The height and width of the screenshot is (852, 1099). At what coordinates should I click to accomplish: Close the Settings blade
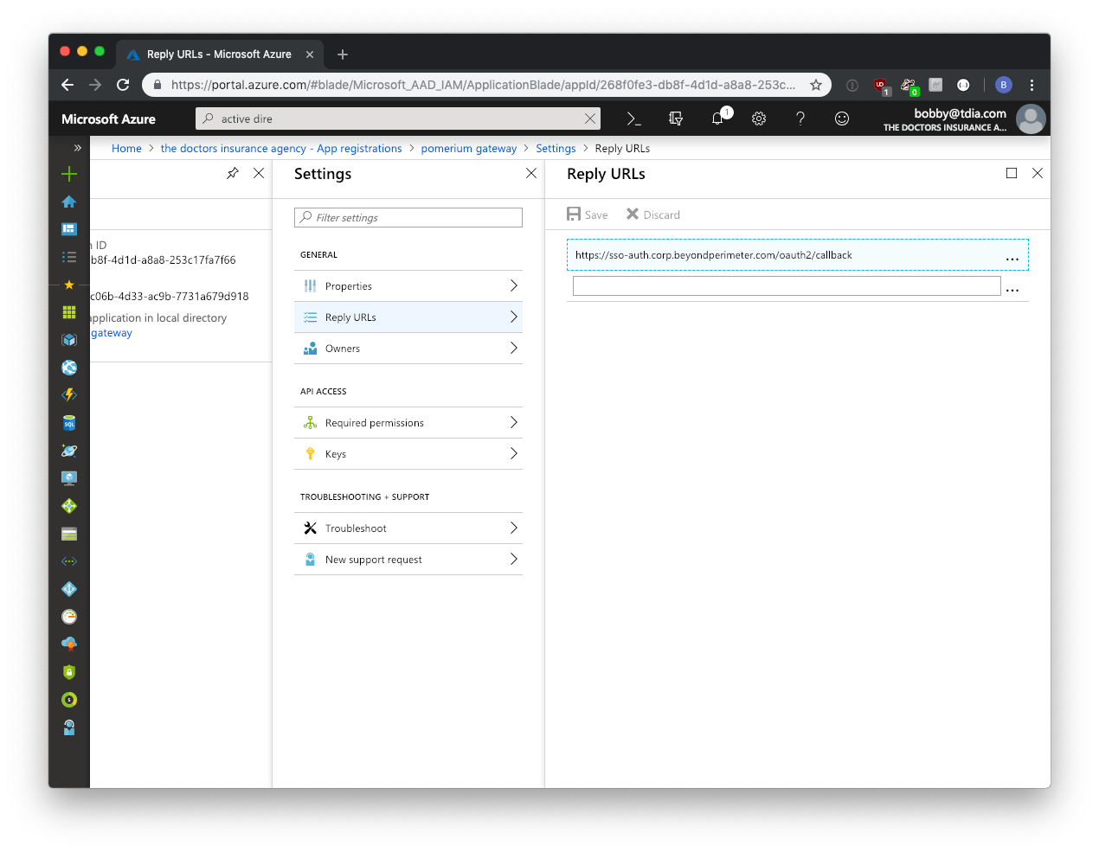click(531, 173)
